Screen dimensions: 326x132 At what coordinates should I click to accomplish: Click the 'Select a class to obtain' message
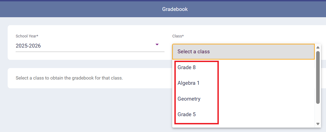pyautogui.click(x=69, y=78)
